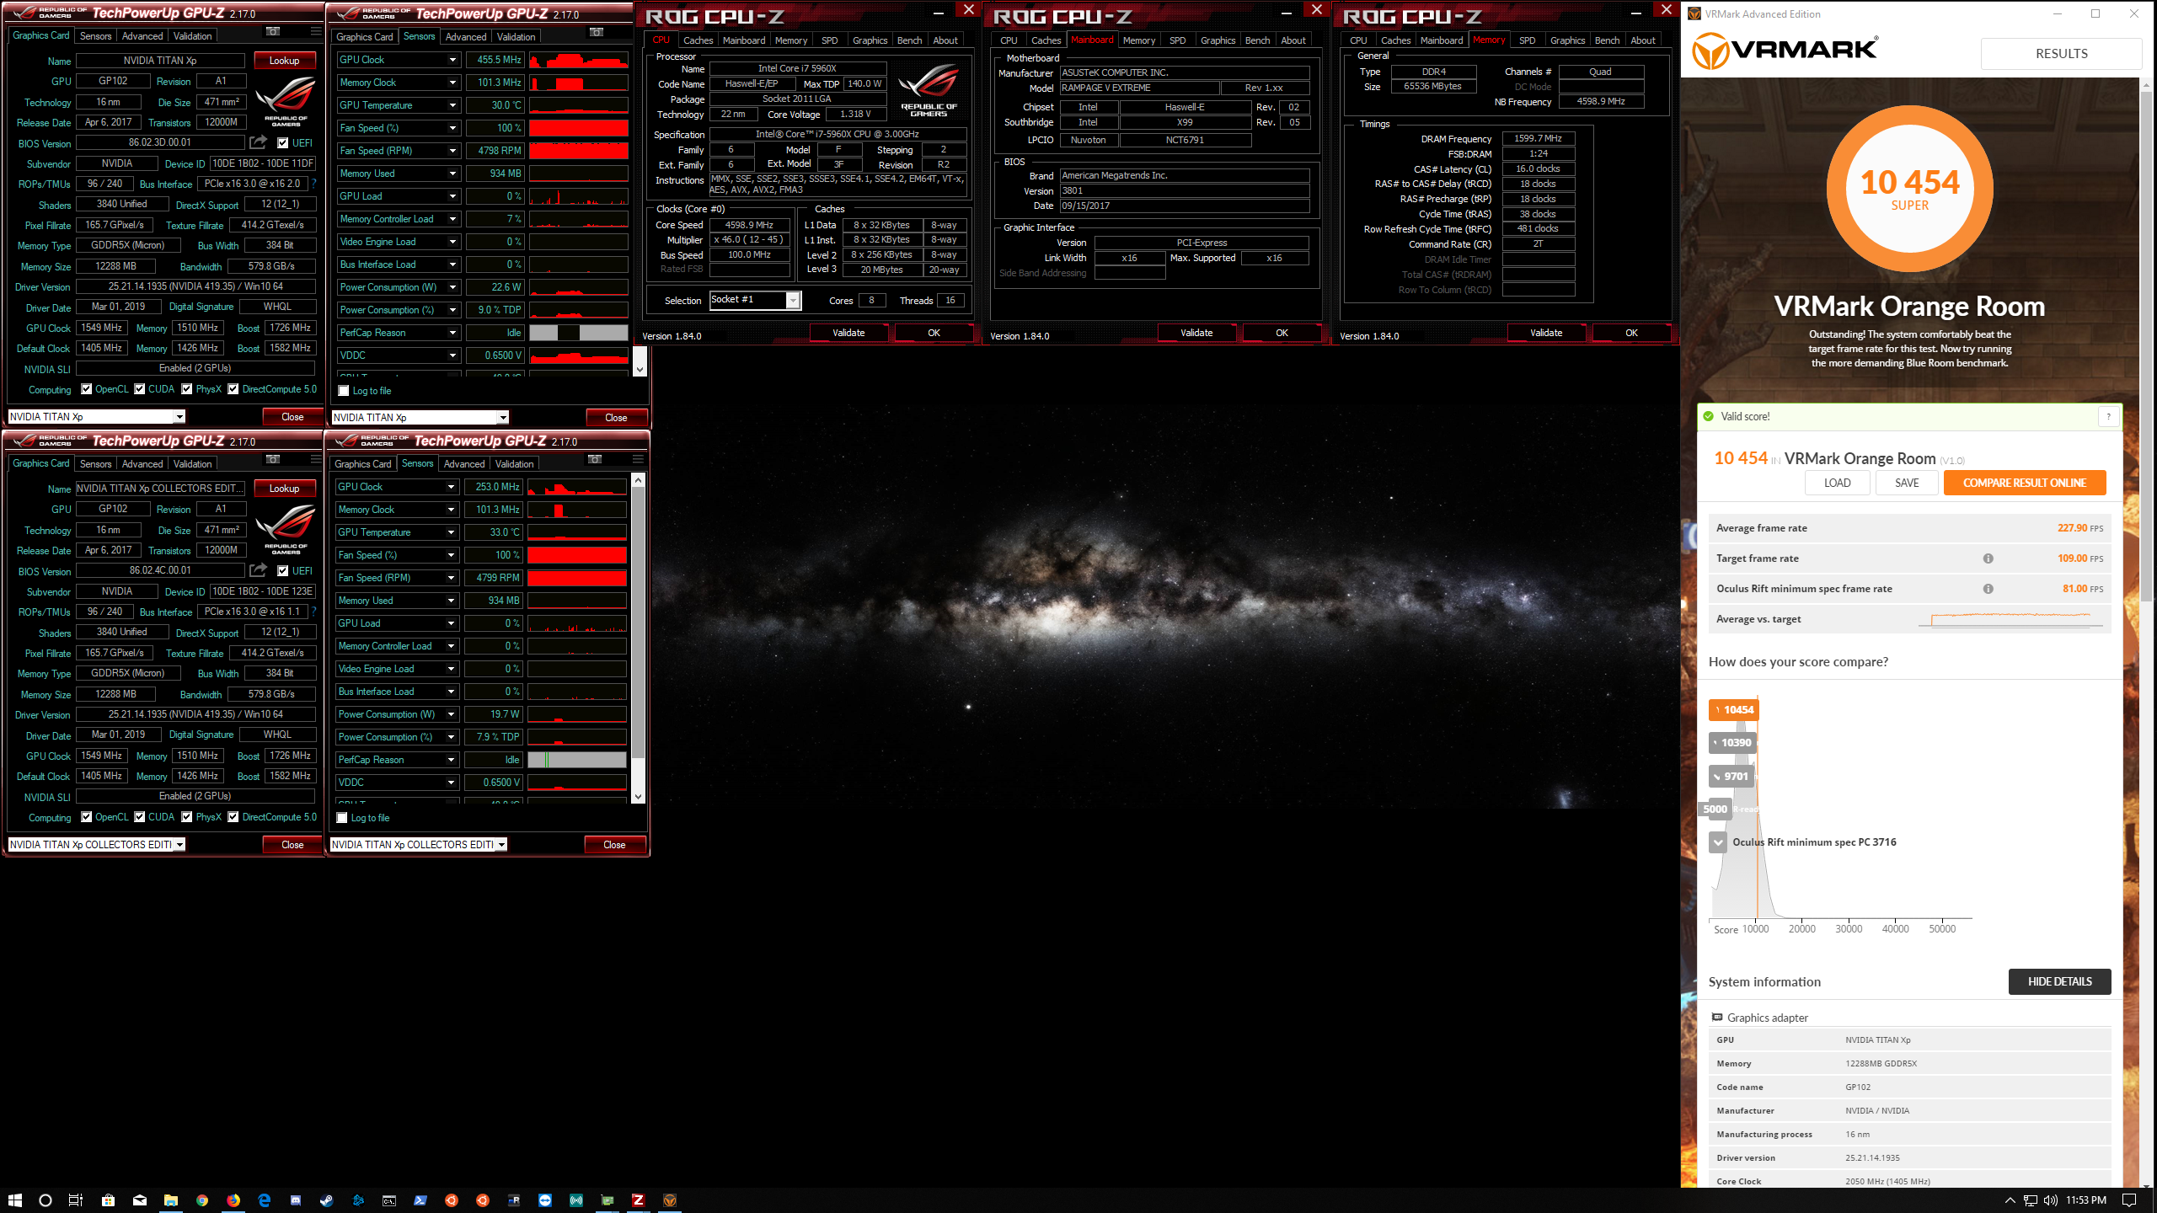2157x1213 pixels.
Task: Open hamburger menu in Collectors Edition Graphics Card window
Action: click(x=316, y=460)
